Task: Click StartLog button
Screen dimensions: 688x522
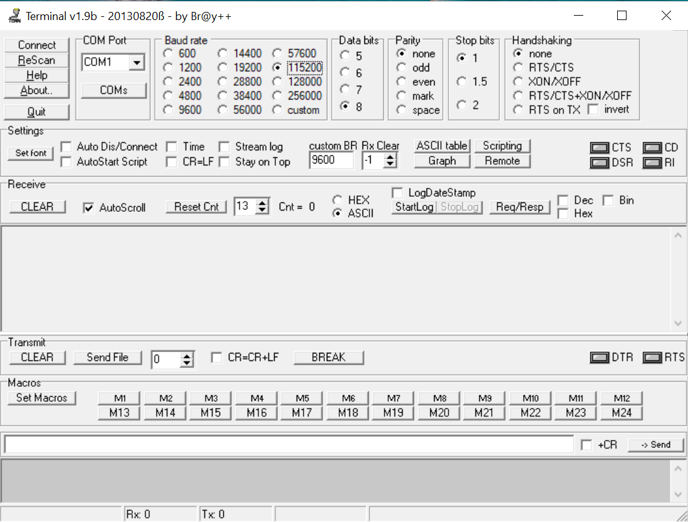Action: click(414, 207)
